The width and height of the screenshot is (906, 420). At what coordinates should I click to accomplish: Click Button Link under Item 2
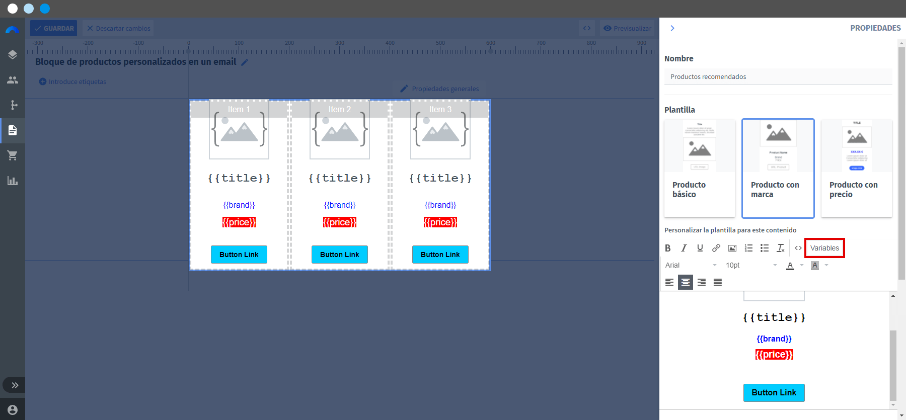340,255
